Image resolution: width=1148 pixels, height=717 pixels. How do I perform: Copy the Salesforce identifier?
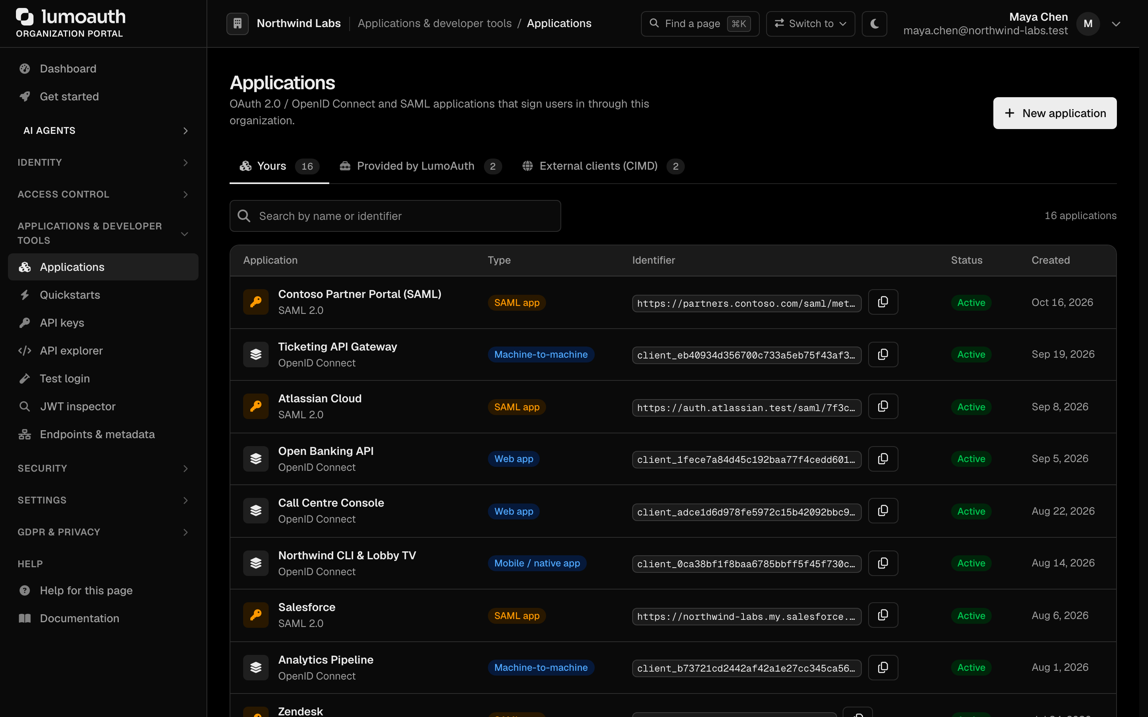[883, 615]
